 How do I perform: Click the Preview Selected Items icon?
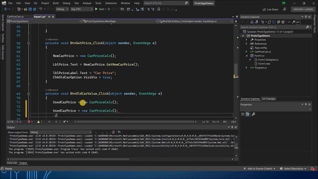click(x=298, y=22)
